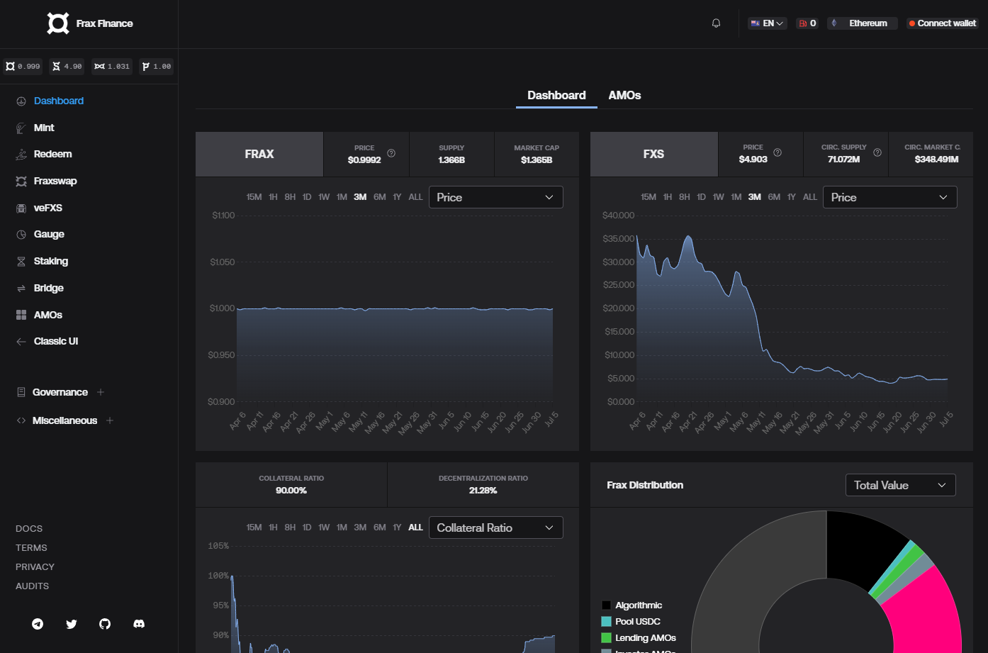
Task: Open the Discord social link
Action: [x=139, y=624]
